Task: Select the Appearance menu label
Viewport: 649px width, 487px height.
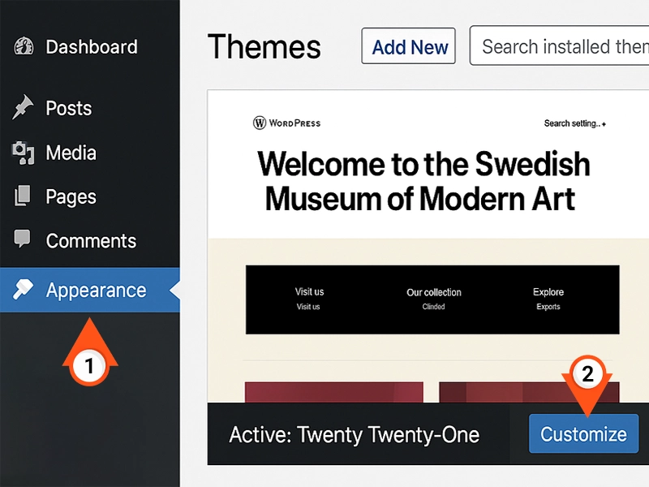Action: (x=96, y=291)
